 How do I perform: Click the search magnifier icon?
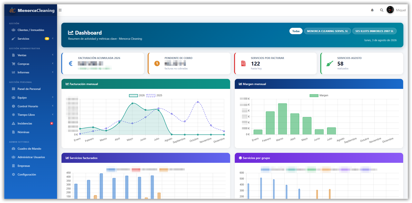pos(381,10)
